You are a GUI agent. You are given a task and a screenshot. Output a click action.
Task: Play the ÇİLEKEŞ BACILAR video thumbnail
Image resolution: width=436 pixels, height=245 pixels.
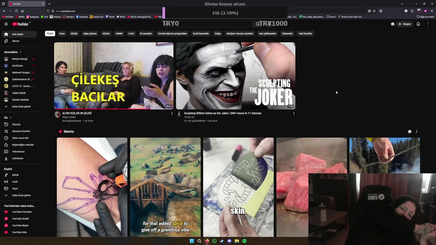tap(114, 76)
